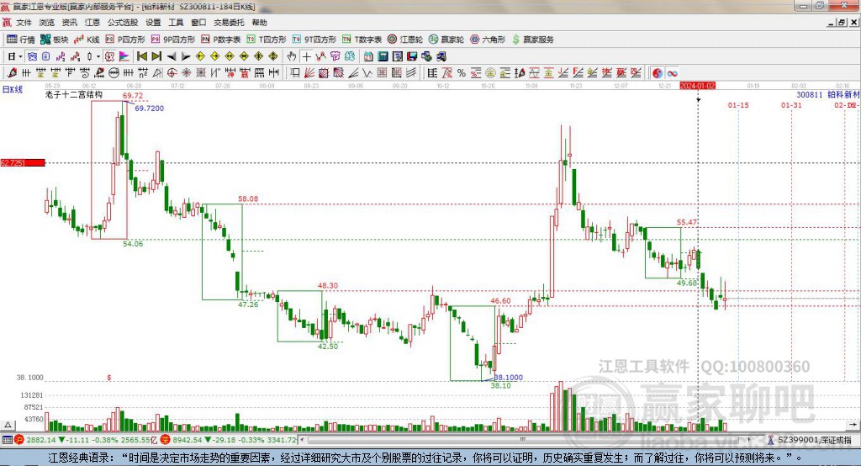Click the SZ399001 深证成指 status entry

pyautogui.click(x=810, y=440)
